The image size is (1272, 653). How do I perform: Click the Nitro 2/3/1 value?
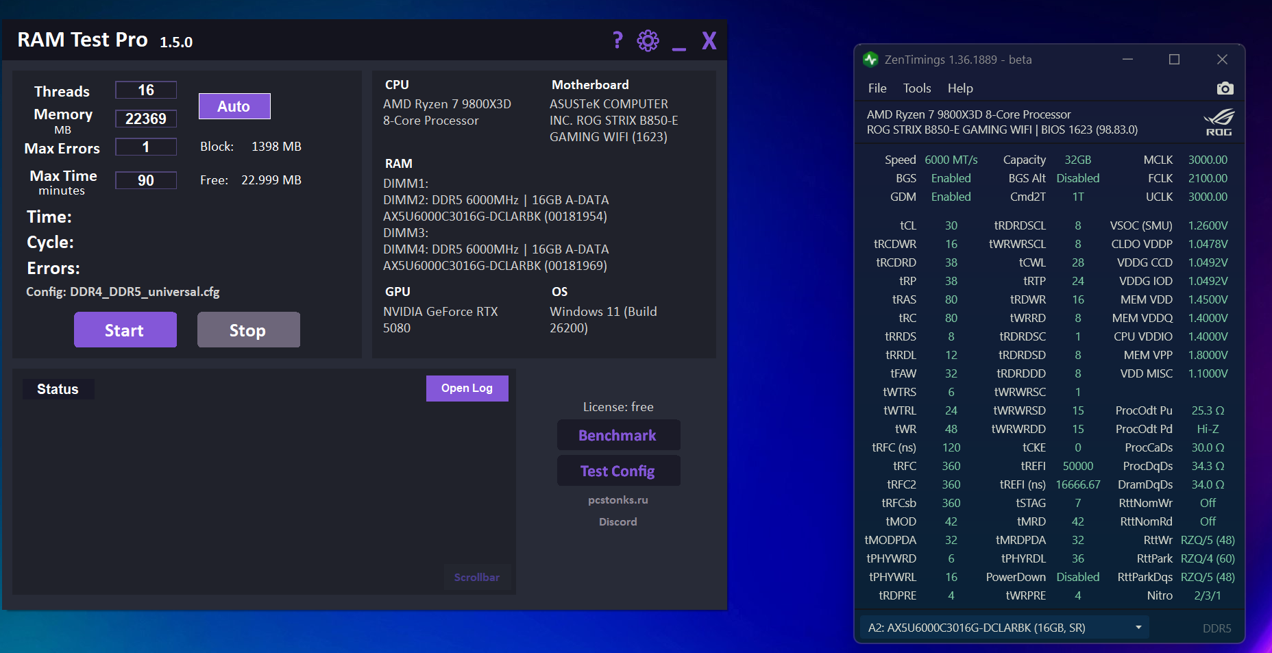(x=1208, y=595)
